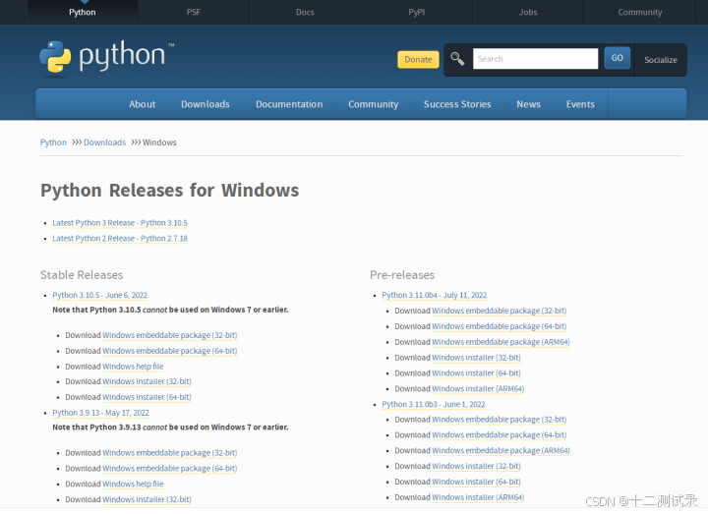Switch to the PyPI top tab
The width and height of the screenshot is (708, 514).
coord(416,12)
